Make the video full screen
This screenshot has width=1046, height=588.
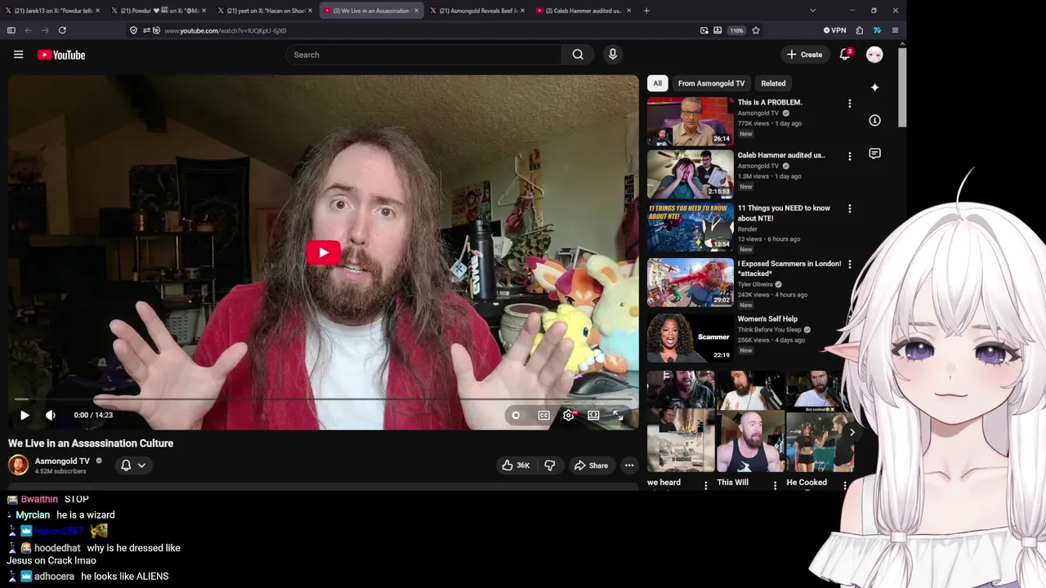[619, 415]
